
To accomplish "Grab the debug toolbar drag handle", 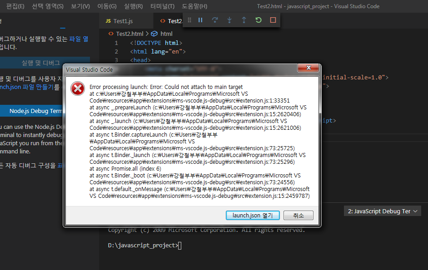I will [x=189, y=20].
